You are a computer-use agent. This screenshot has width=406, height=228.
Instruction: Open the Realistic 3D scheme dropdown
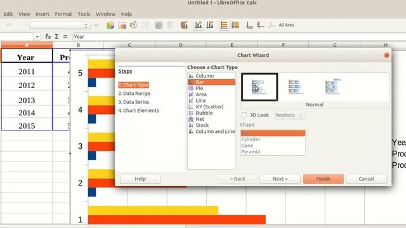click(x=289, y=115)
